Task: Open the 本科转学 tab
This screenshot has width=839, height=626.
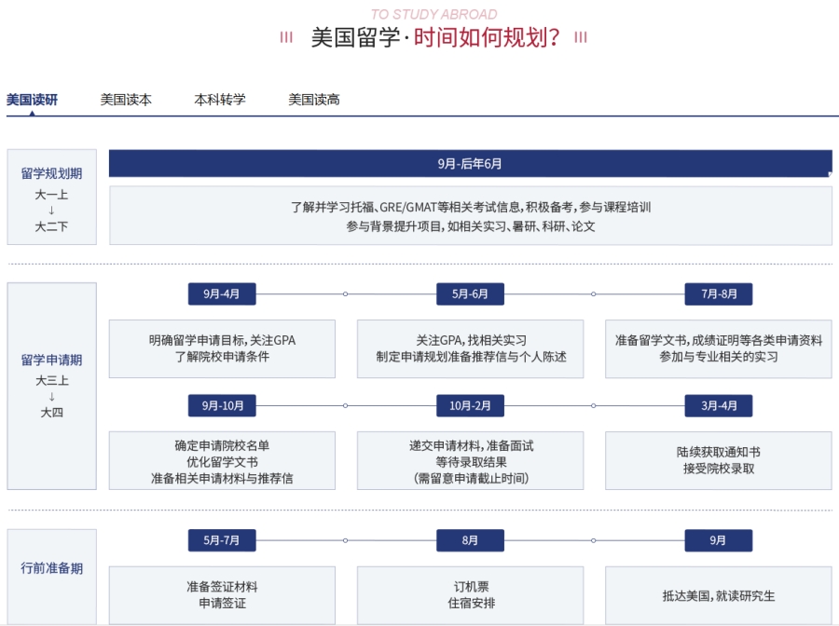Action: [x=220, y=100]
